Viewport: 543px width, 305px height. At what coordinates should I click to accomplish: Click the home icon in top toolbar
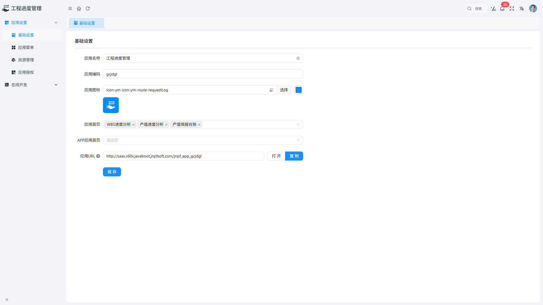[79, 8]
